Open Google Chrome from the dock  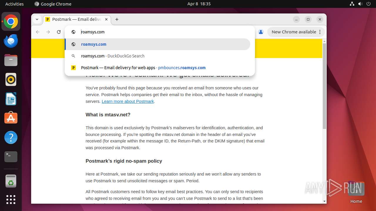(11, 21)
